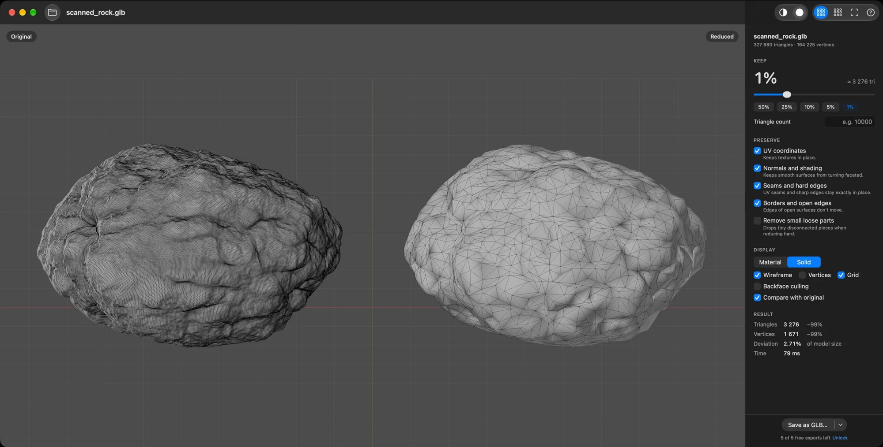
Task: Click the solid white circle display icon
Action: (x=800, y=12)
